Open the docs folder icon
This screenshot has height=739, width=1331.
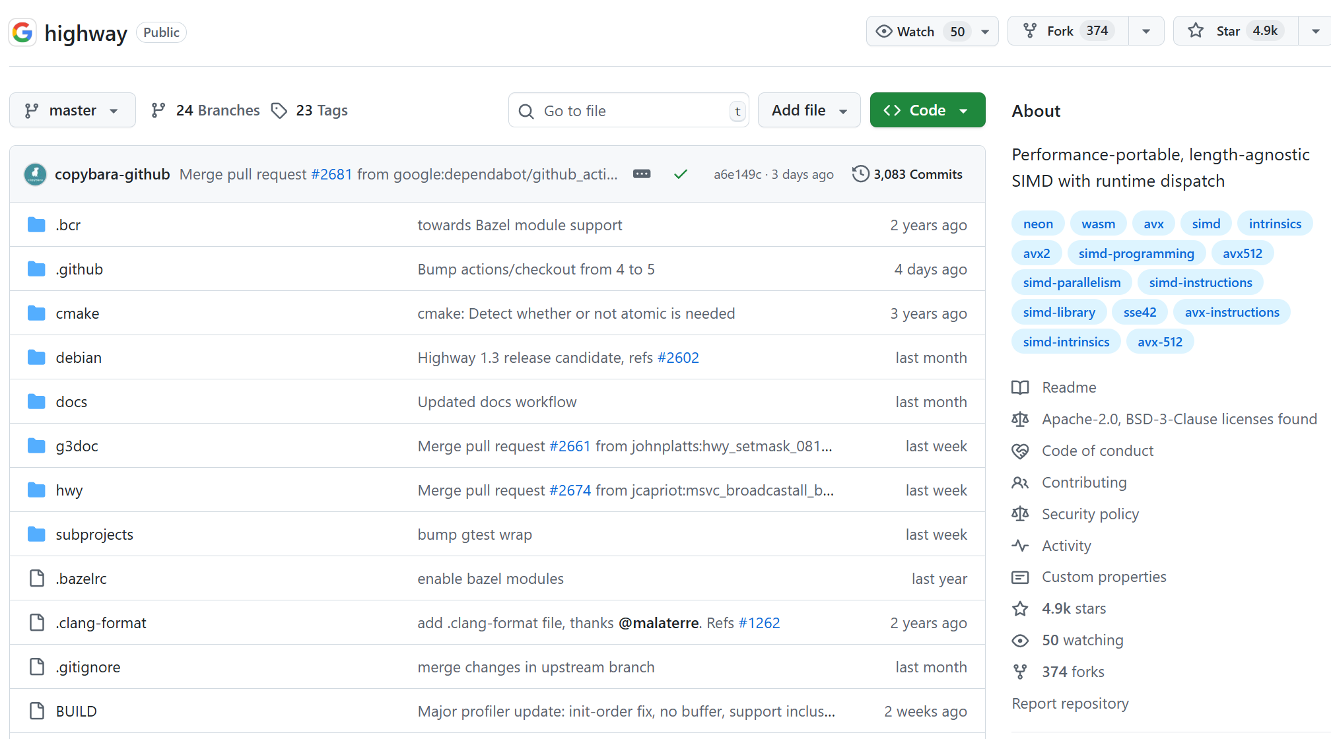pos(36,402)
